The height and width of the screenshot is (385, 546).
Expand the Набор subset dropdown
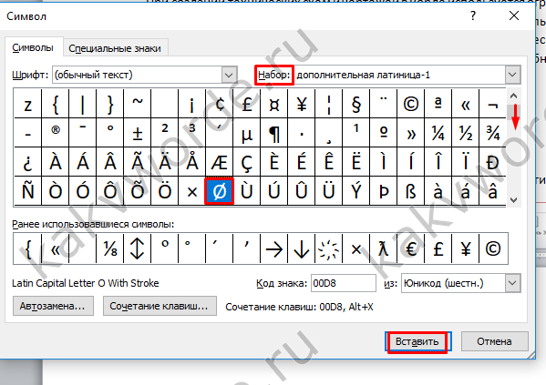tap(512, 75)
